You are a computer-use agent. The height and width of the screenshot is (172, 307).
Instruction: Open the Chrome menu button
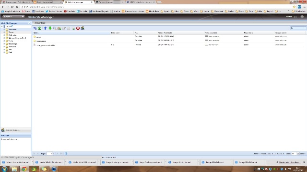coord(305,7)
